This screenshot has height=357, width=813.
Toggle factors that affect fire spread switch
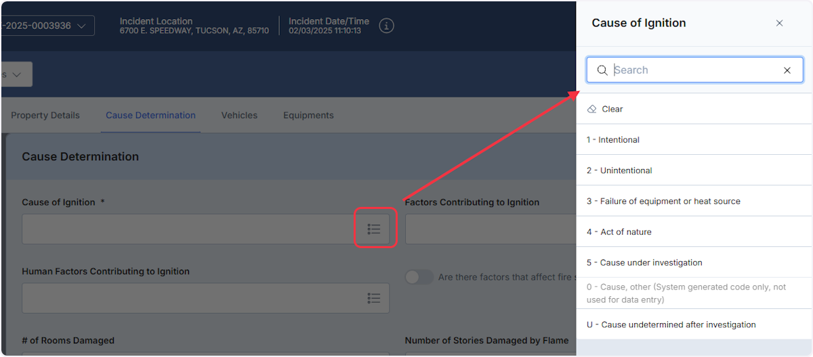tap(419, 277)
